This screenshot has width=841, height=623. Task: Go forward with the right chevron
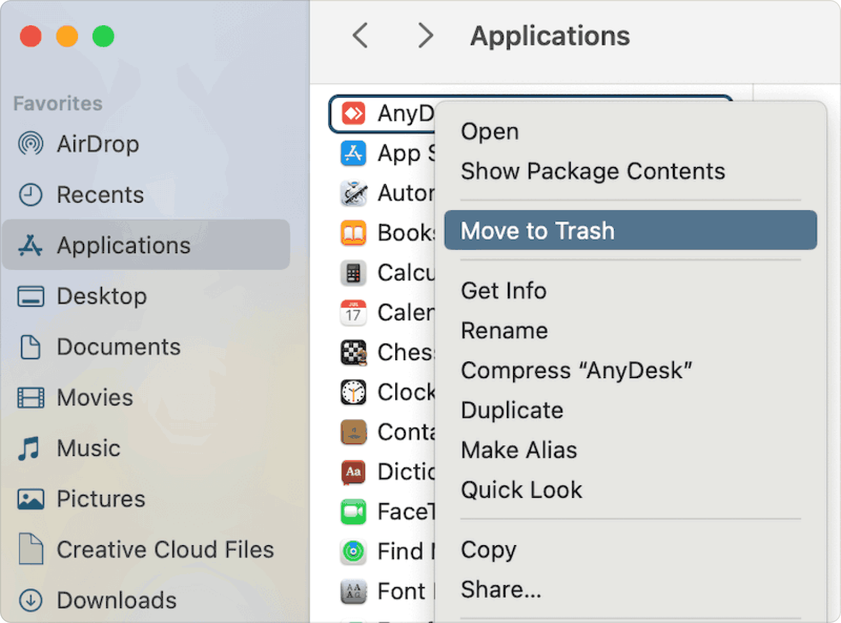click(x=426, y=36)
